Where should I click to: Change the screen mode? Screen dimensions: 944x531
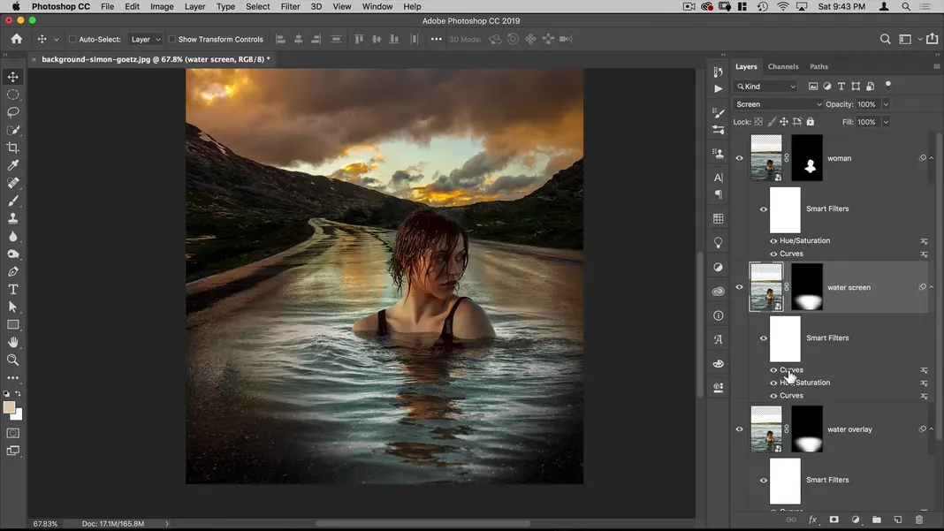coord(12,451)
